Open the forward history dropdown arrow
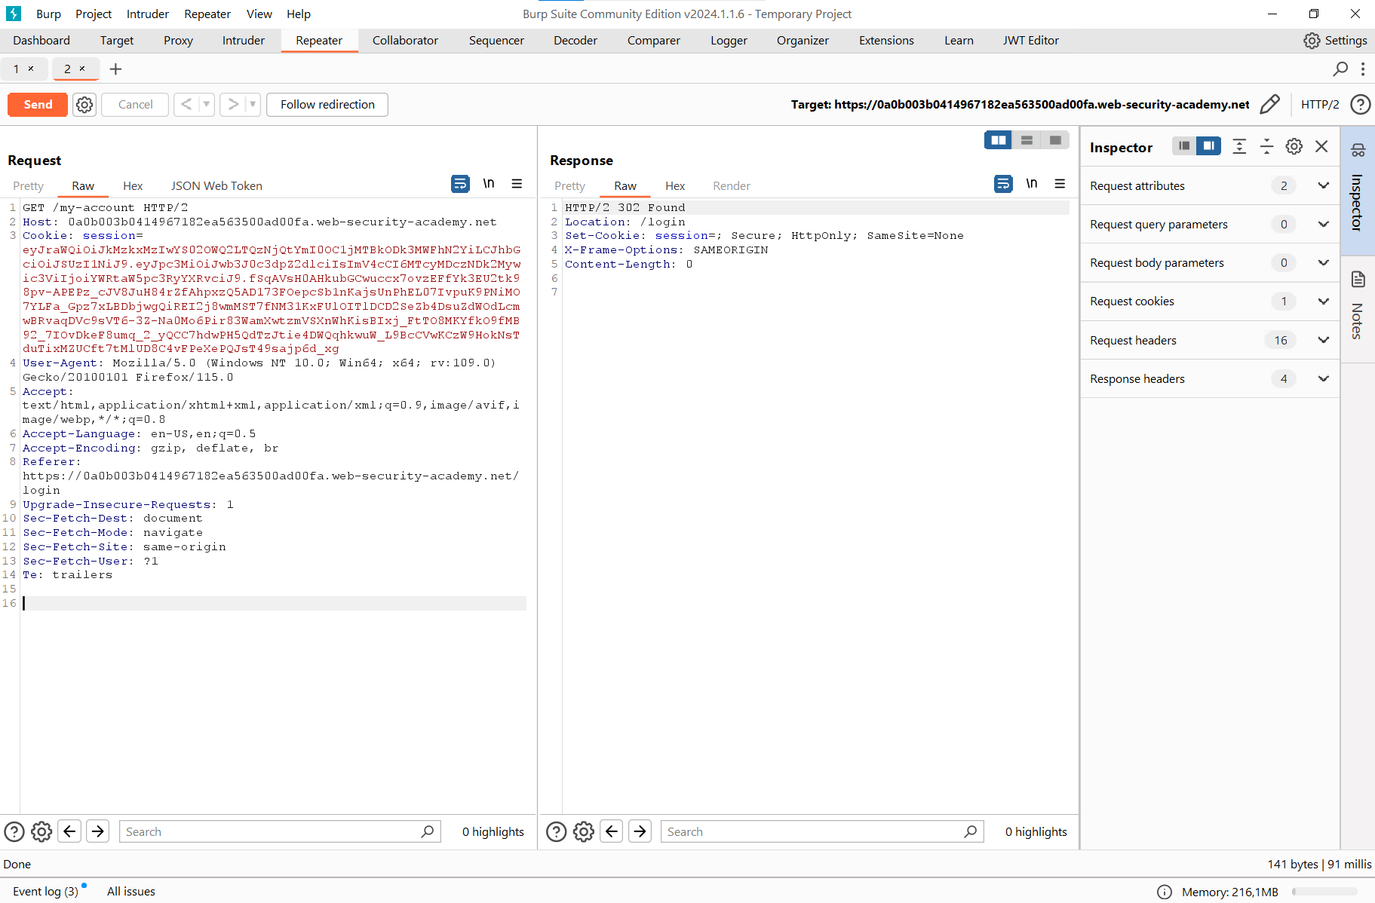The height and width of the screenshot is (903, 1375). (253, 105)
